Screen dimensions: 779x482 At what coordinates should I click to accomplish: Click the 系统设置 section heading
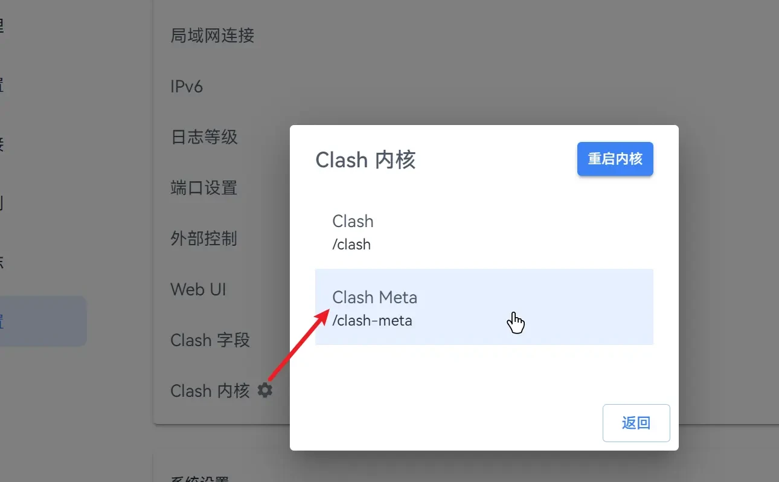tap(200, 480)
